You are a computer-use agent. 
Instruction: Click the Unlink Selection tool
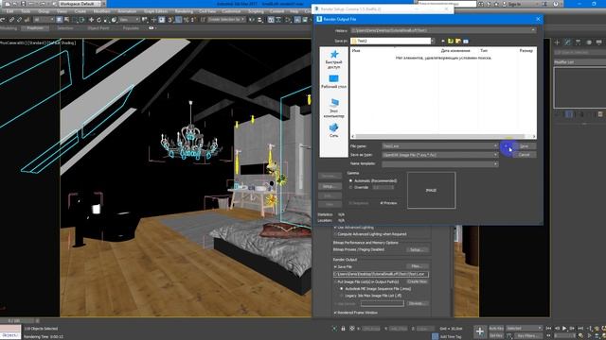tap(19, 20)
